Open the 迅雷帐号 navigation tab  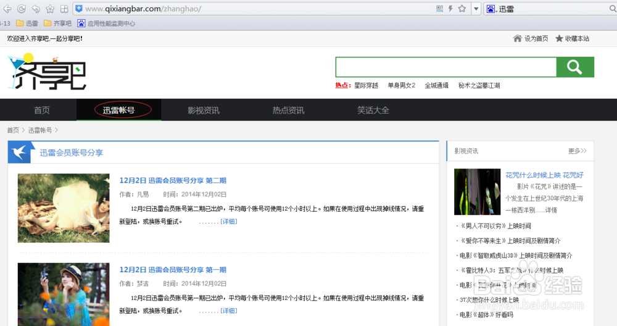pos(119,111)
